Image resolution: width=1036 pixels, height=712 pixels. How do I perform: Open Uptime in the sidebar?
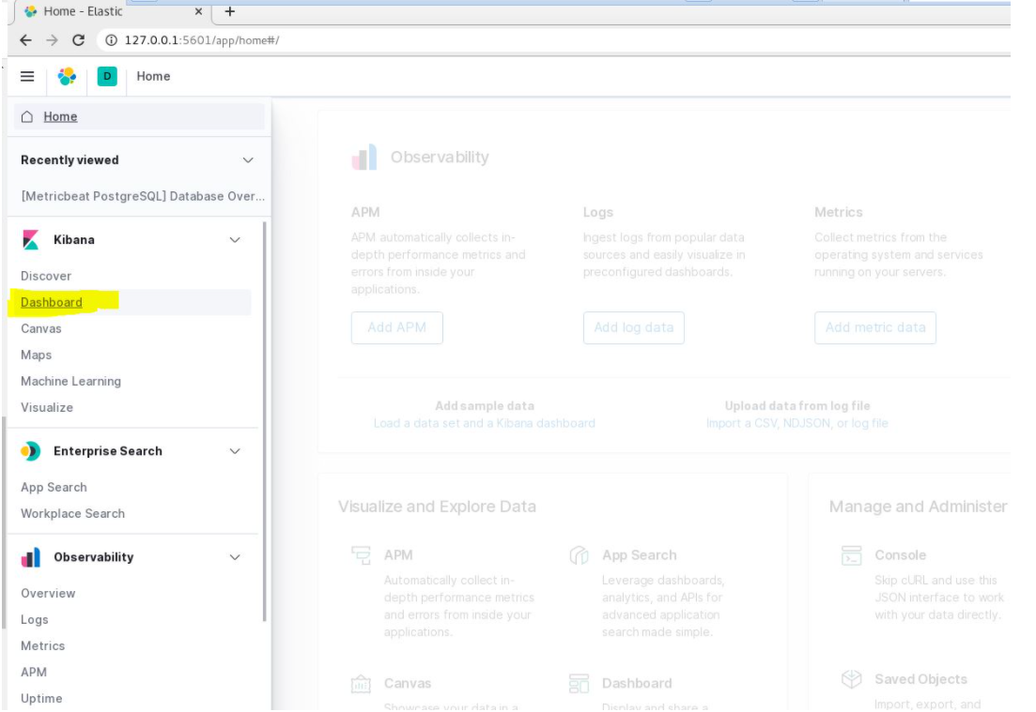coord(41,699)
